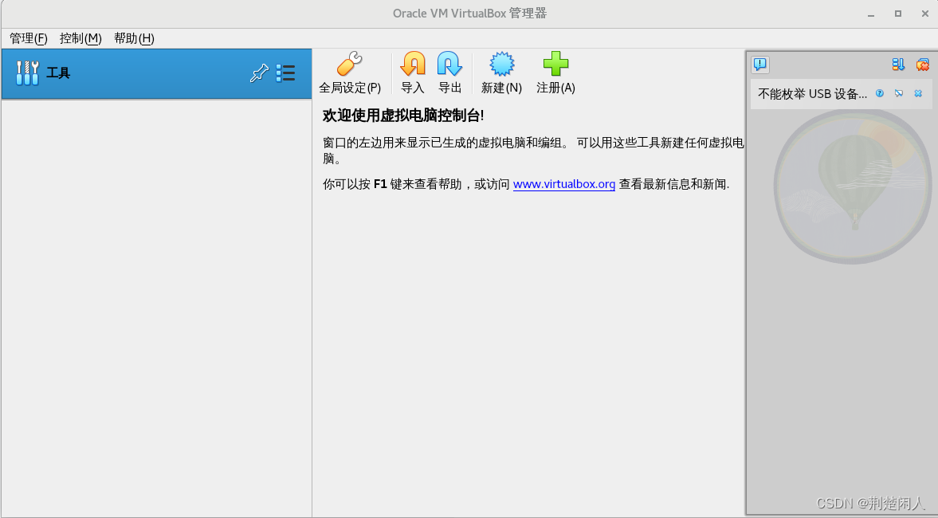The height and width of the screenshot is (518, 938).
Task: Click the 导入 import appliance icon
Action: point(412,73)
